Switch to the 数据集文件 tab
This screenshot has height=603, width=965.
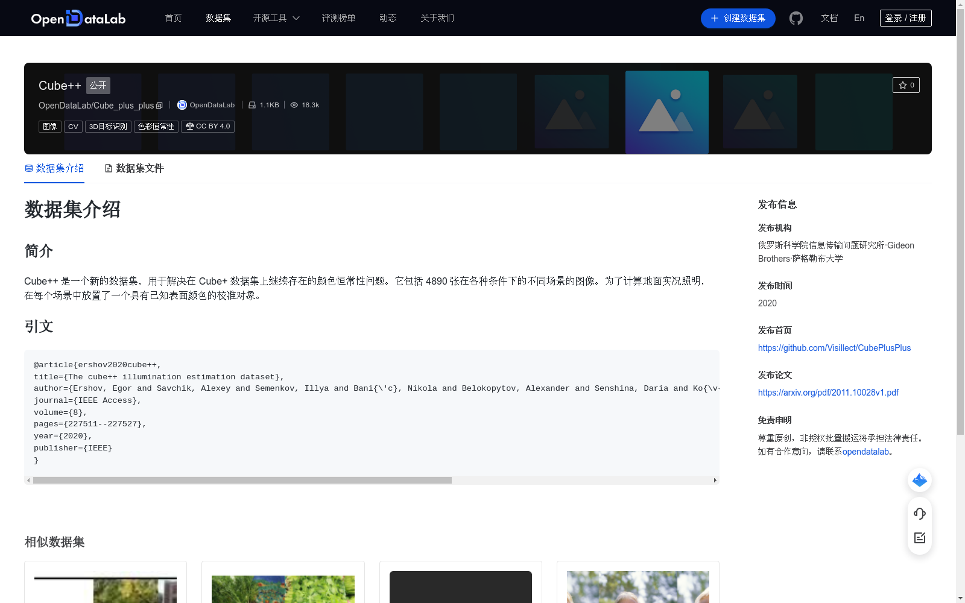(134, 168)
